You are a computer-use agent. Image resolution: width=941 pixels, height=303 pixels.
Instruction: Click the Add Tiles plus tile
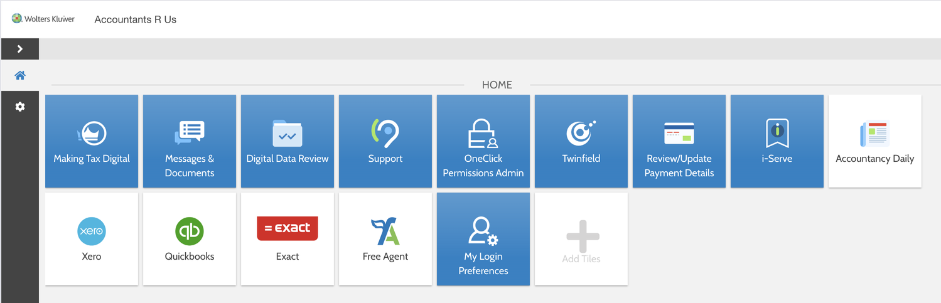[581, 239]
